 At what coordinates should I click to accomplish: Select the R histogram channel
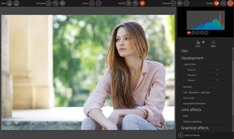(193, 33)
